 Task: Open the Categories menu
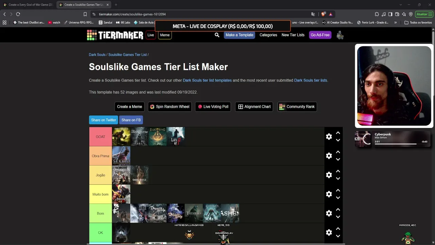268,35
